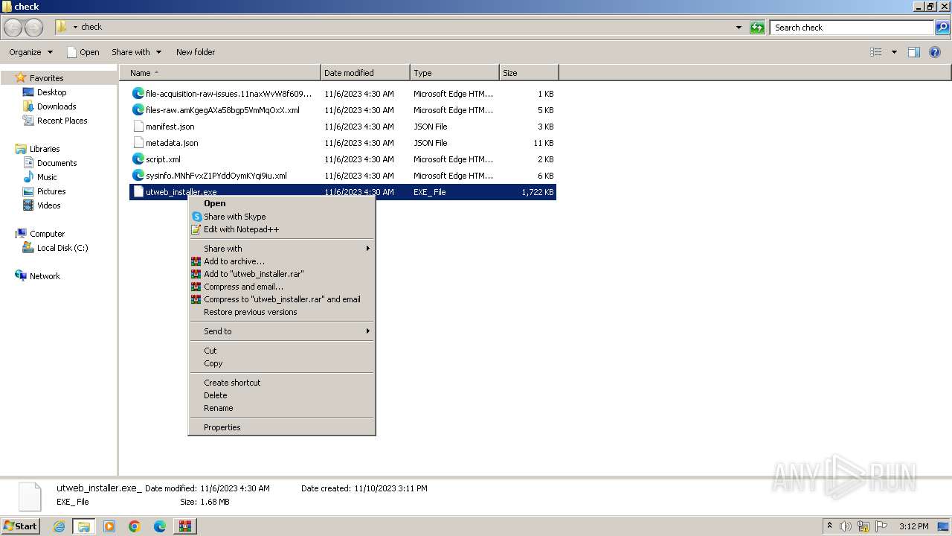This screenshot has height=536, width=952.
Task: Open the Help question mark icon
Action: click(x=935, y=52)
